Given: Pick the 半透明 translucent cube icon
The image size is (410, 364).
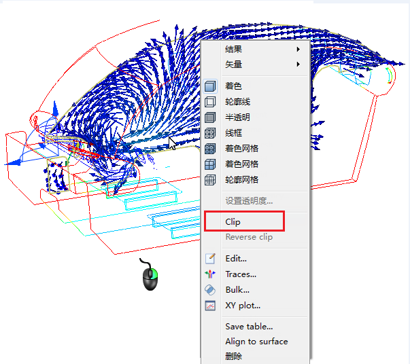Looking at the screenshot, I should pos(210,117).
